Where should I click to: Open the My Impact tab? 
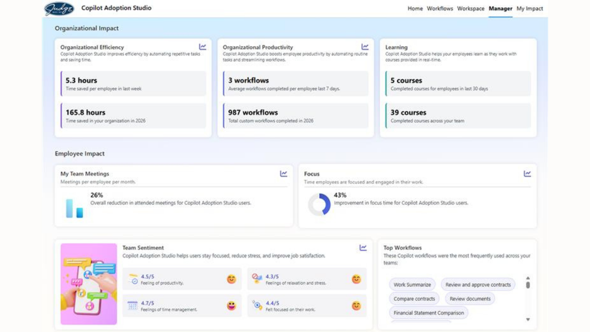(530, 8)
